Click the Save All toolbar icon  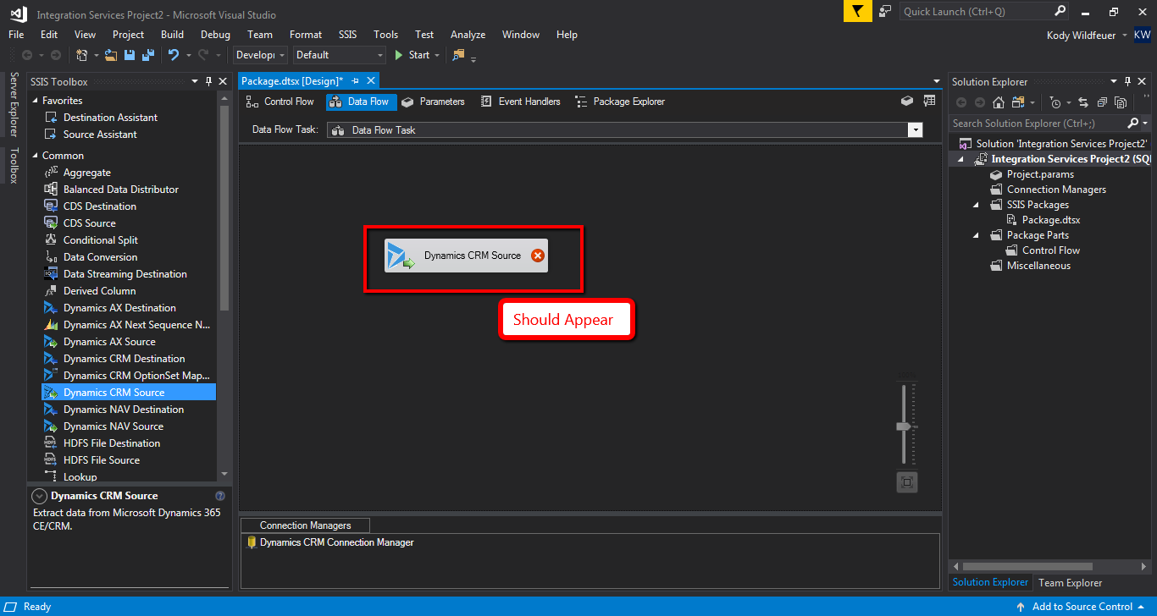(x=148, y=55)
